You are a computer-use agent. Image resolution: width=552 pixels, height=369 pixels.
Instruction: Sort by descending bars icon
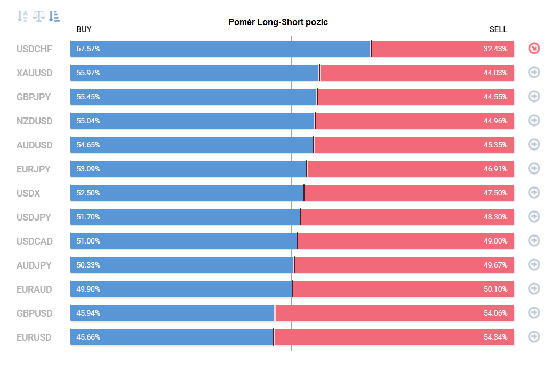(54, 16)
